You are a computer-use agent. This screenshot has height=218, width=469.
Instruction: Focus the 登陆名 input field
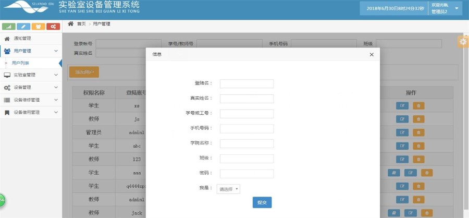[x=247, y=84]
